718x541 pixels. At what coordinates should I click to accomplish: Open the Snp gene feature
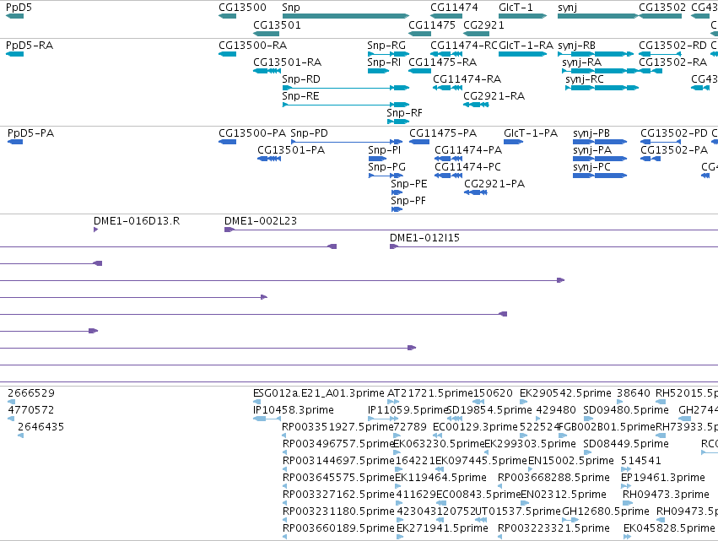coord(346,16)
